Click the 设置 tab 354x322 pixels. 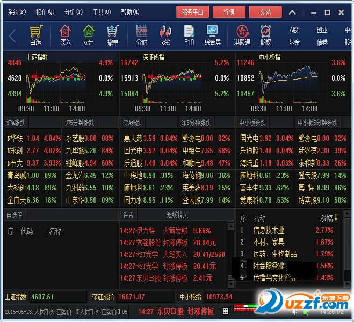[128, 215]
